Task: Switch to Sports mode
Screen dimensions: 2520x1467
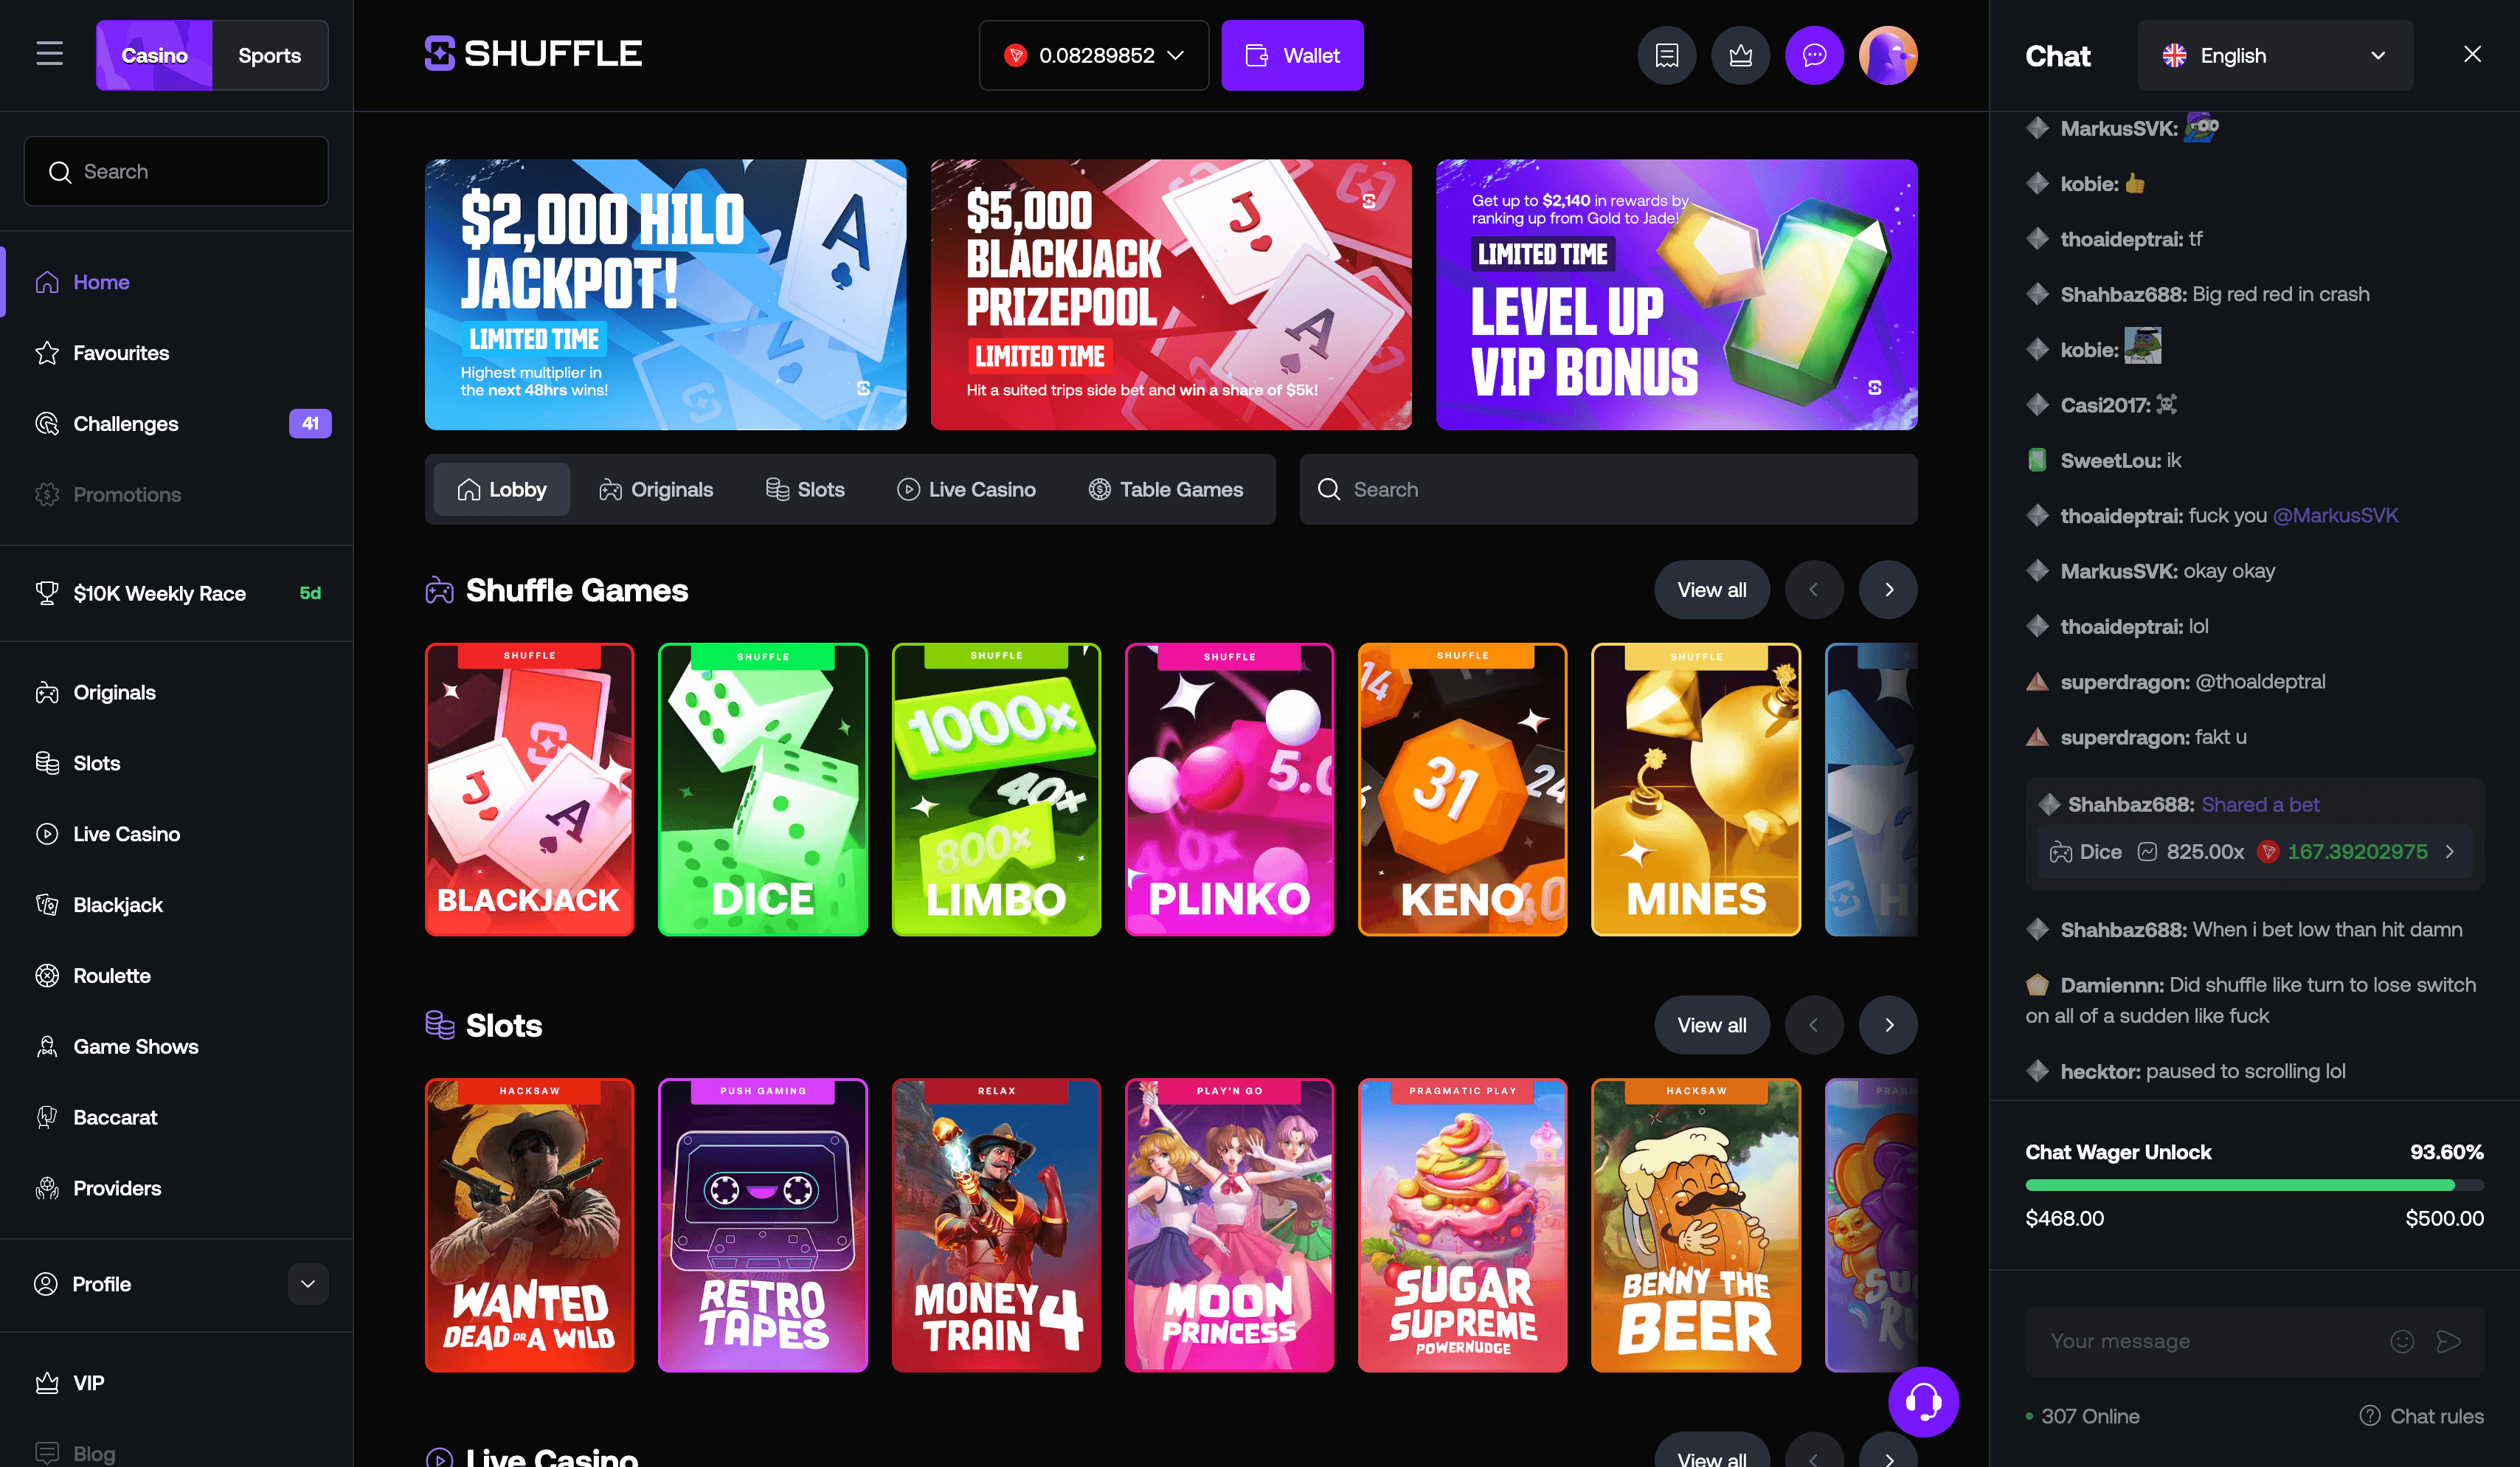Action: pyautogui.click(x=269, y=55)
